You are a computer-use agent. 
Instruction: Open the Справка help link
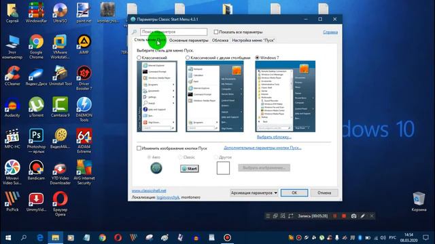(330, 32)
